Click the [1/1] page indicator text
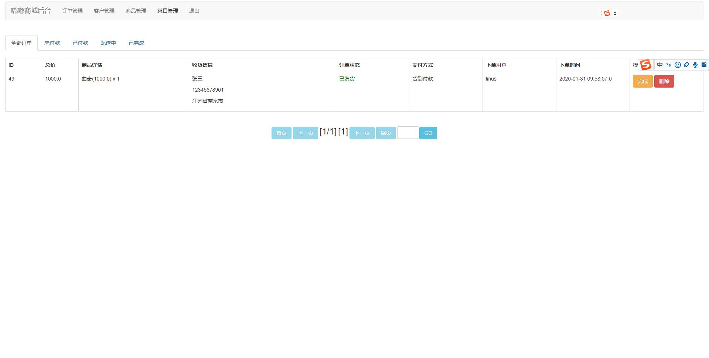 pyautogui.click(x=328, y=132)
